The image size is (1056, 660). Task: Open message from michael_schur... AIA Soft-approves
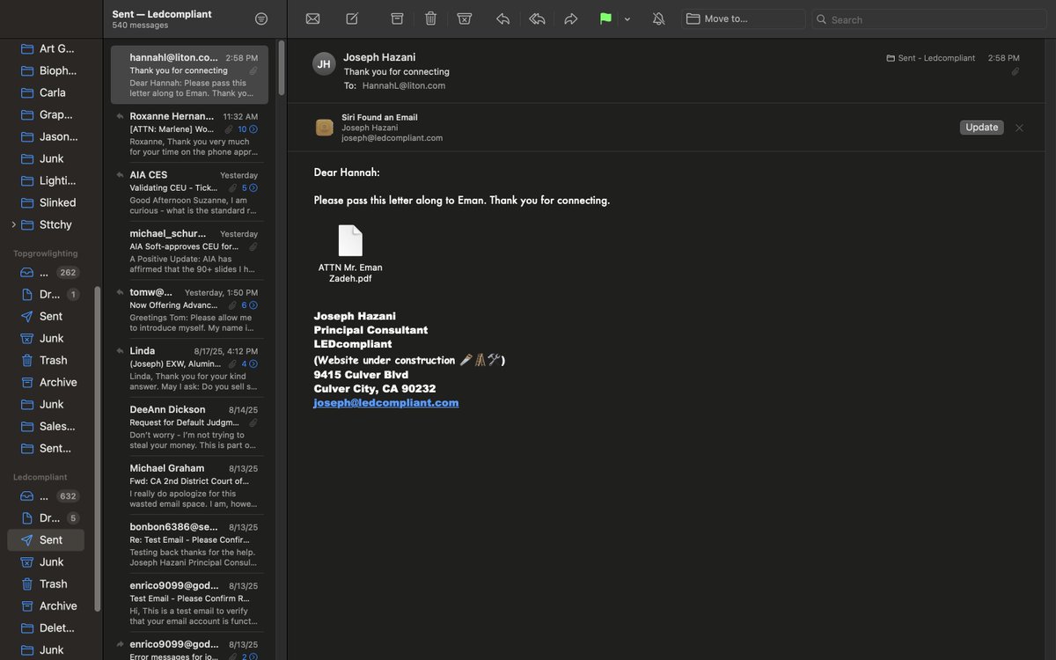pyautogui.click(x=189, y=251)
